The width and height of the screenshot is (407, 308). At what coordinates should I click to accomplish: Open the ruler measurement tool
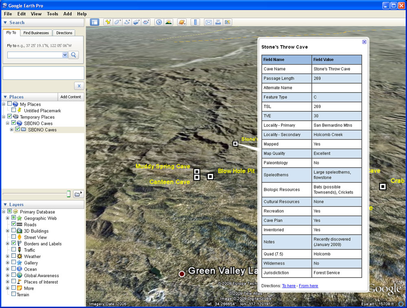tap(195, 22)
